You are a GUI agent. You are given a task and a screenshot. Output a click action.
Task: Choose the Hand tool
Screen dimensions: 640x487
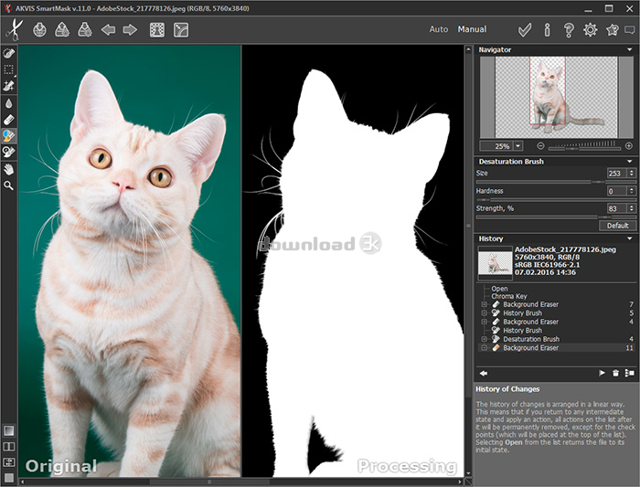8,169
